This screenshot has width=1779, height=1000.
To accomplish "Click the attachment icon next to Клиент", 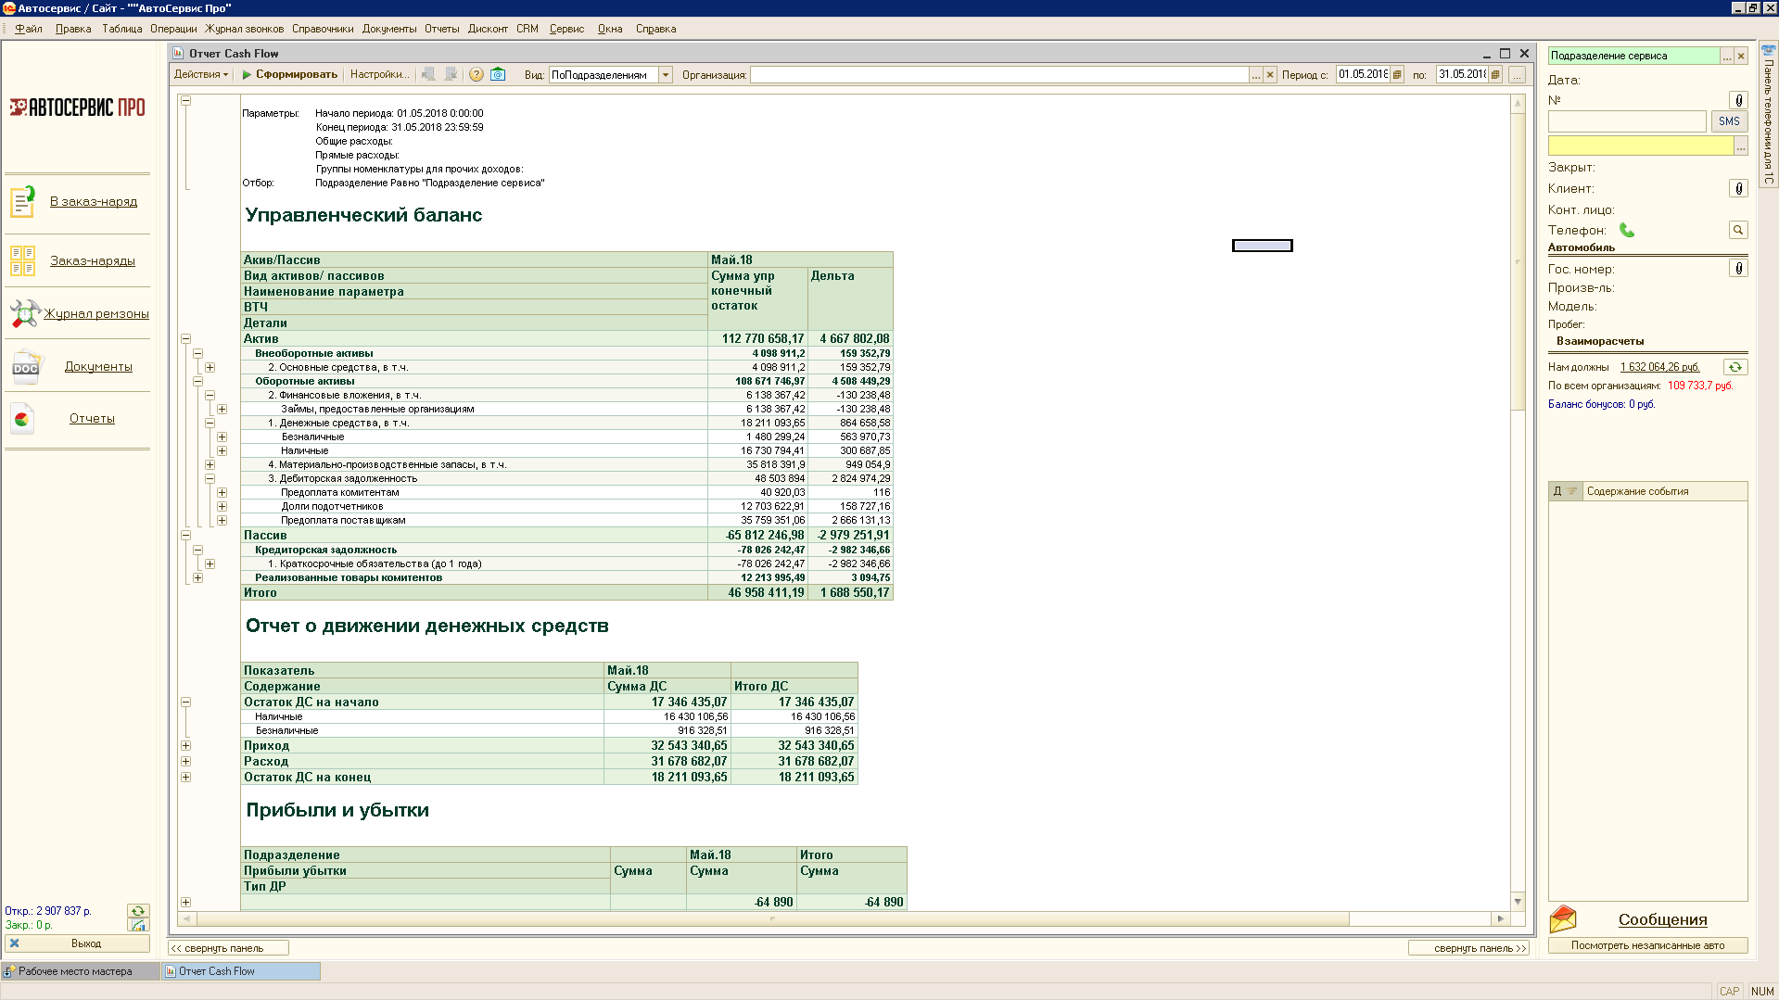I will pyautogui.click(x=1738, y=189).
